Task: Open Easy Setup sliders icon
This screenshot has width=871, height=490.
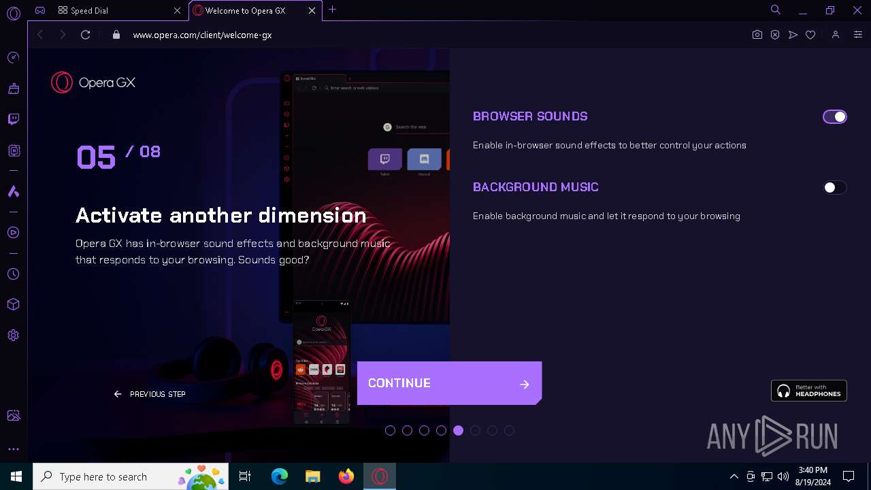Action: [857, 35]
